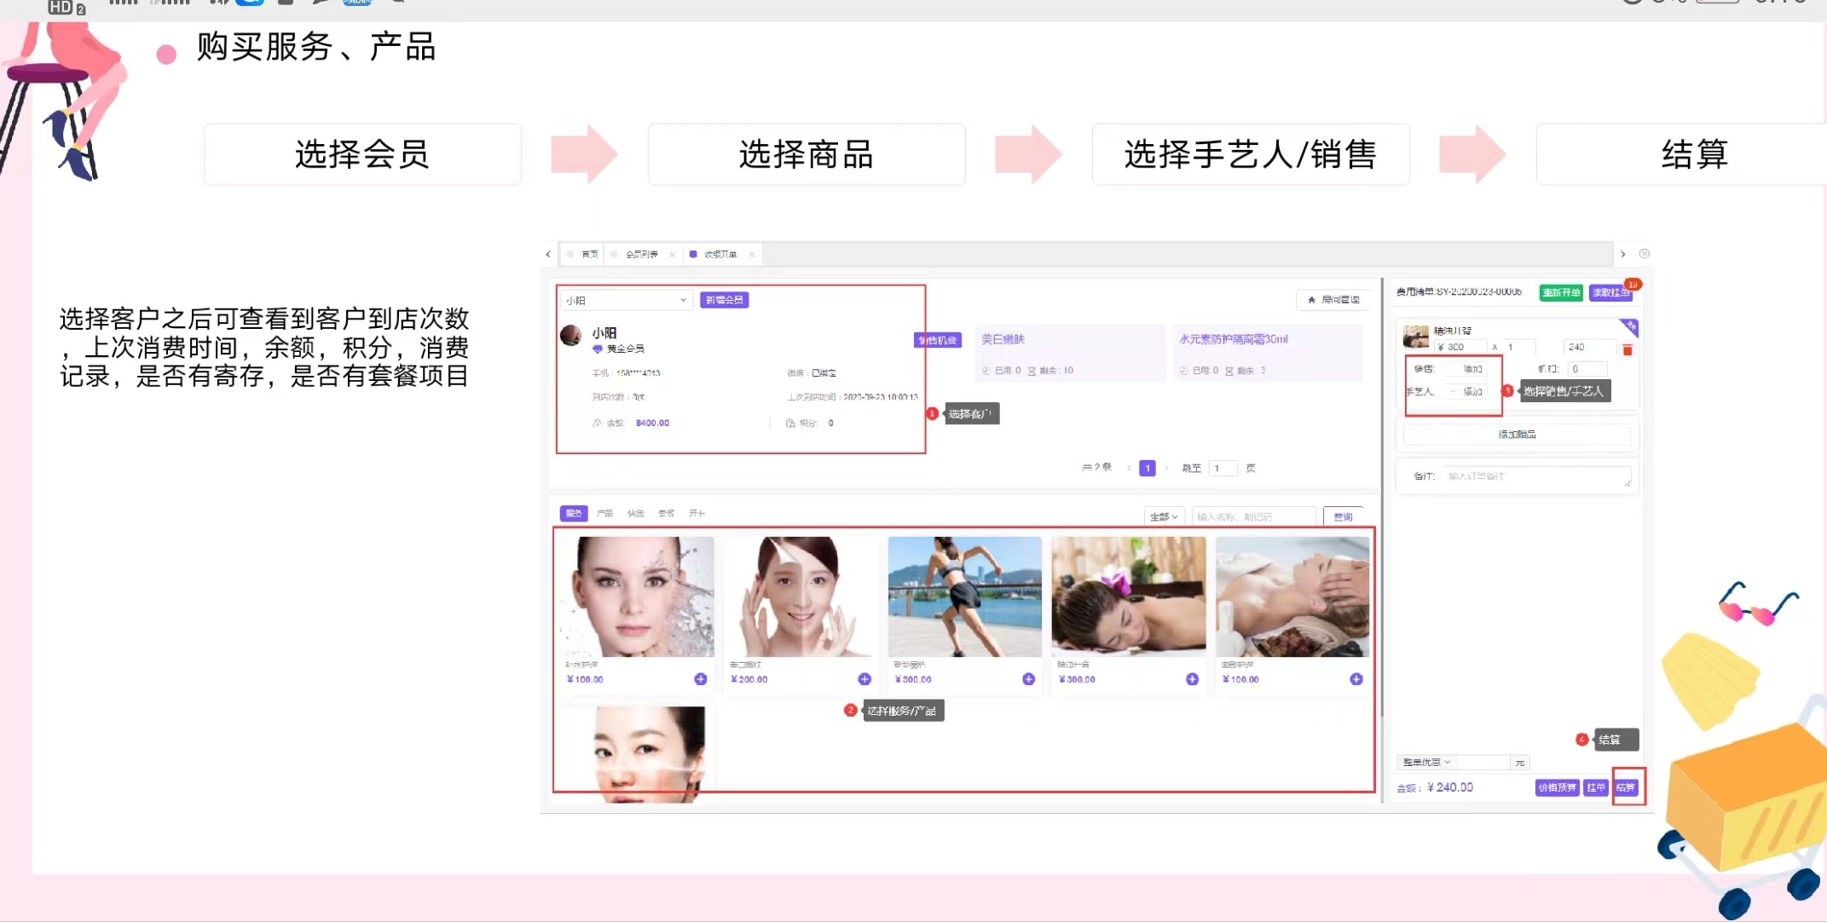
Task: Edit the discount 折扣 field
Action: click(1588, 369)
